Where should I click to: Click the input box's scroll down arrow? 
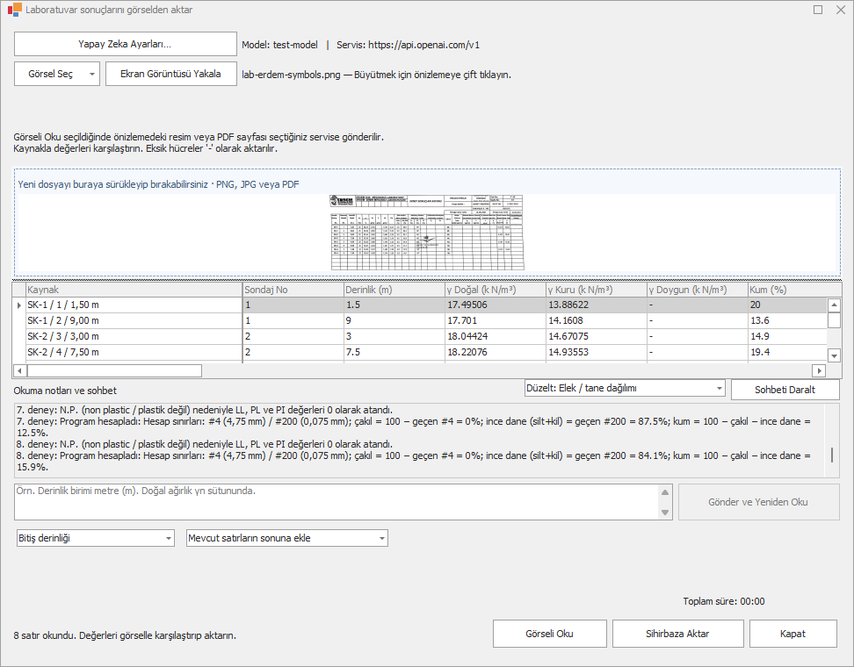pyautogui.click(x=665, y=512)
